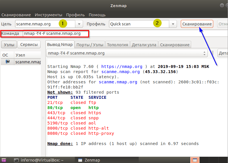Image resolution: width=228 pixels, height=163 pixels.
Task: Click the 45.33.32.156 IP address text
Action: 160,72
